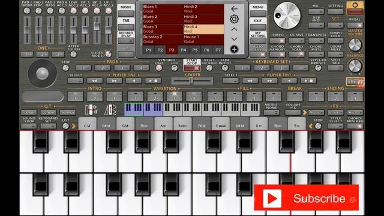Toggle Drum Mute
384x216 pixels.
pyautogui.click(x=335, y=54)
